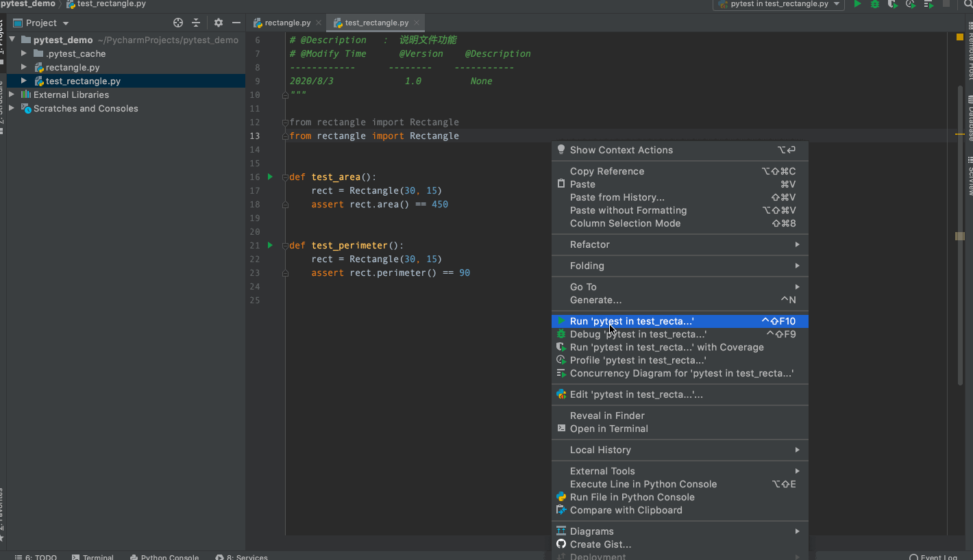Image resolution: width=973 pixels, height=560 pixels.
Task: Click line 13 import statement in editor
Action: 374,136
